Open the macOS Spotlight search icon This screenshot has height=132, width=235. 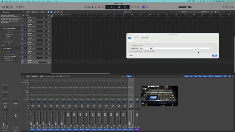pos(213,1)
